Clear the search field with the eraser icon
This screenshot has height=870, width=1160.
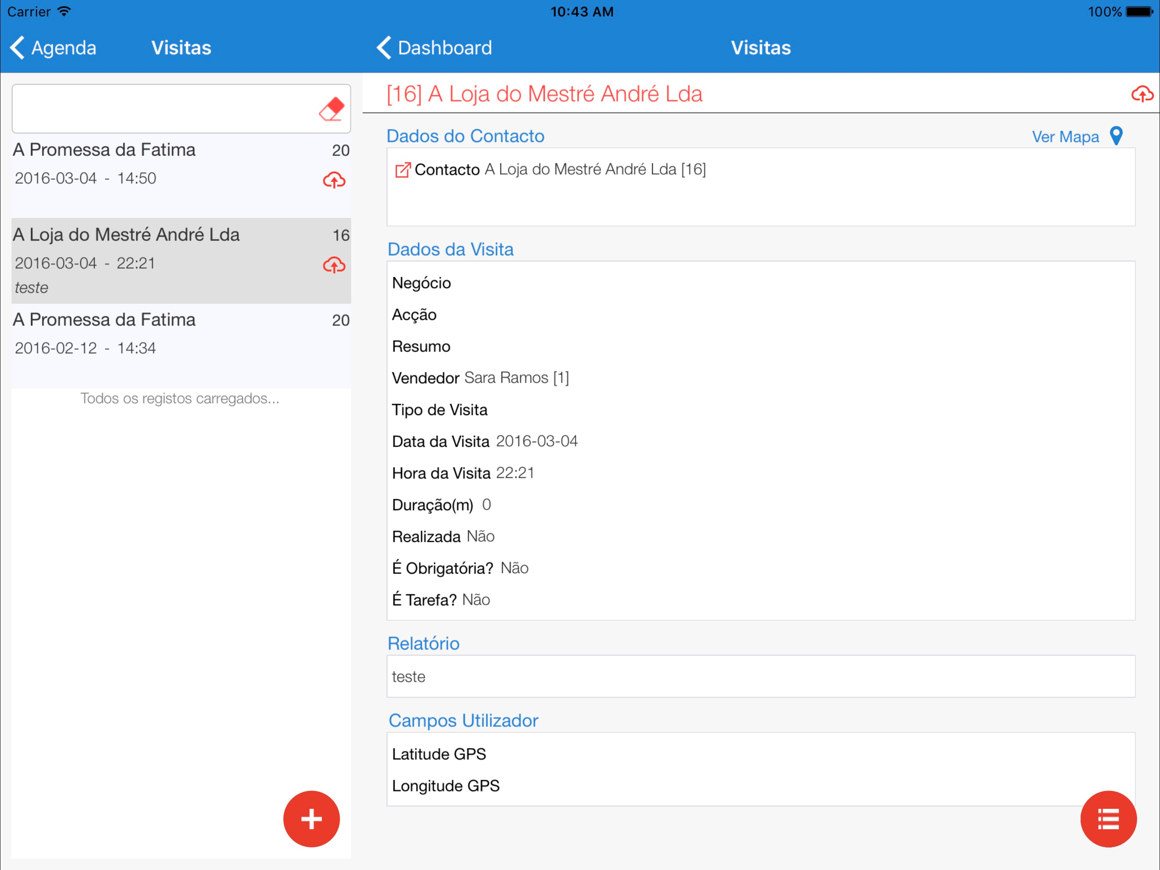coord(332,109)
